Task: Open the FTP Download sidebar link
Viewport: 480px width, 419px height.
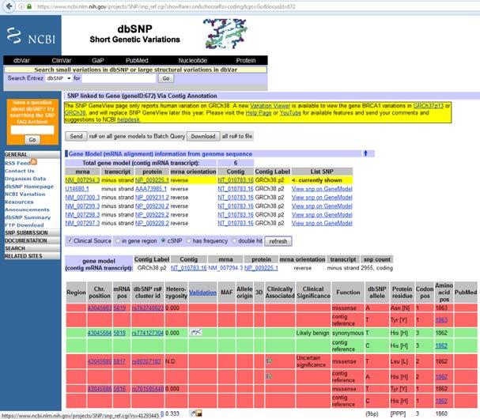Action: (x=25, y=225)
